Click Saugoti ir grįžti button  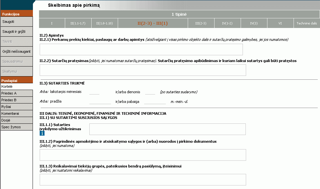(16, 32)
